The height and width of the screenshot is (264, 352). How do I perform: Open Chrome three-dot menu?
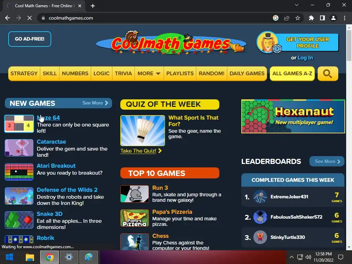coord(344,18)
